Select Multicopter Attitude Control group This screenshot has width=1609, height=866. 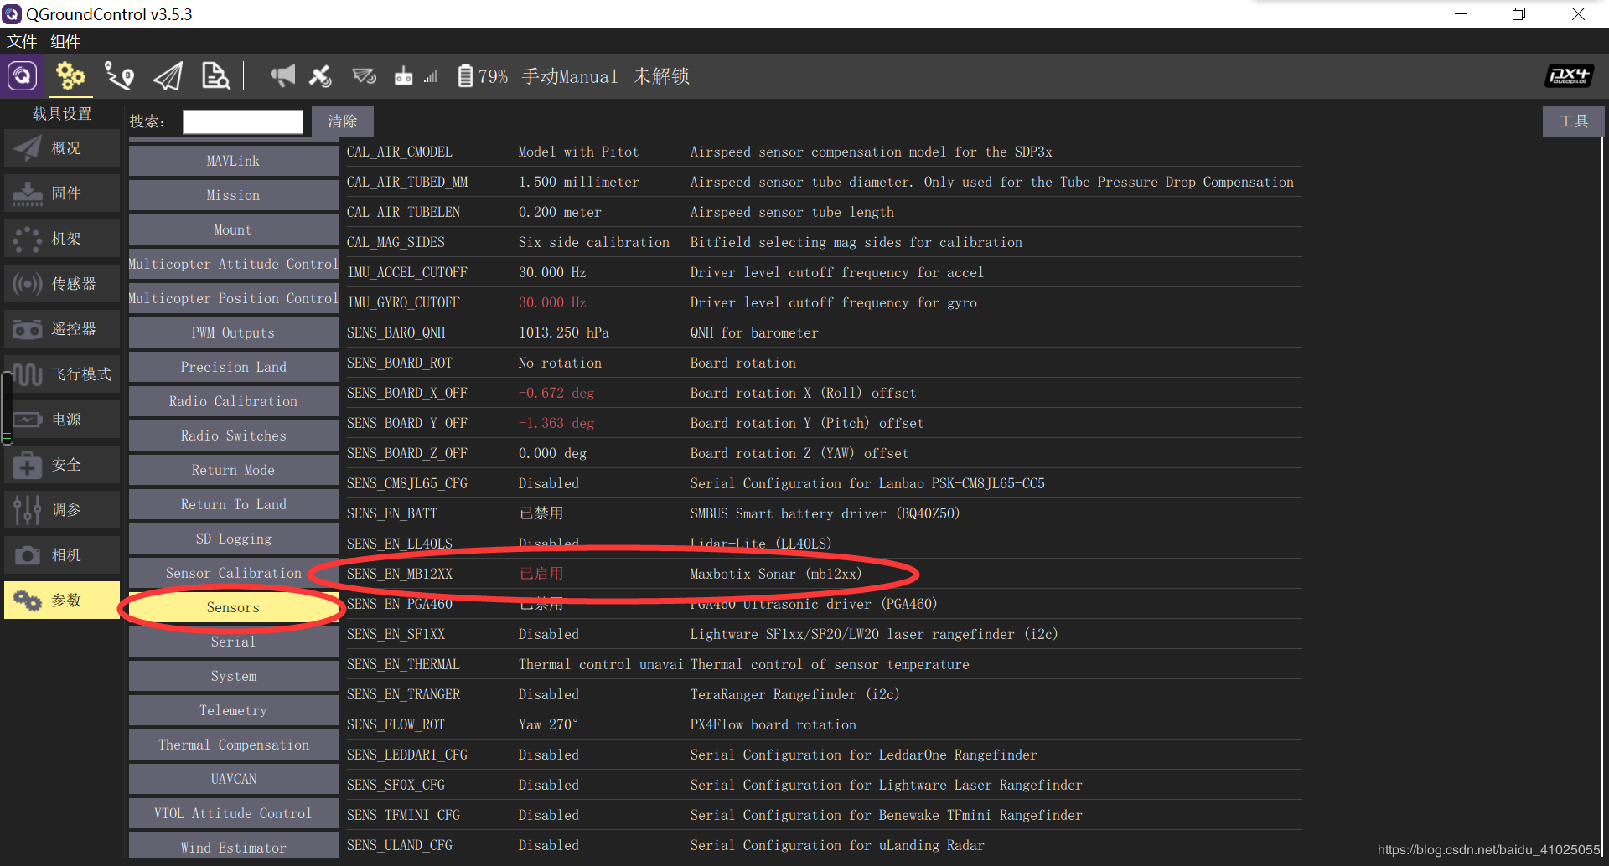pyautogui.click(x=233, y=264)
